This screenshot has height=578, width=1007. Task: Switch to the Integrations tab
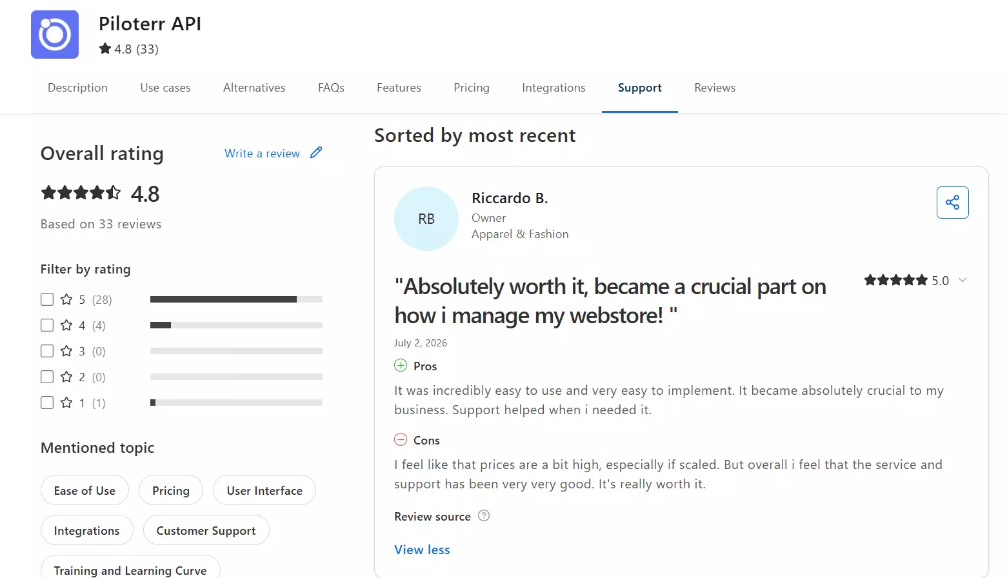pos(553,88)
